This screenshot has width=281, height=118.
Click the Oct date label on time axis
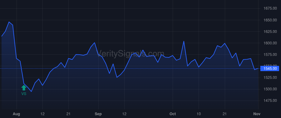173,114
